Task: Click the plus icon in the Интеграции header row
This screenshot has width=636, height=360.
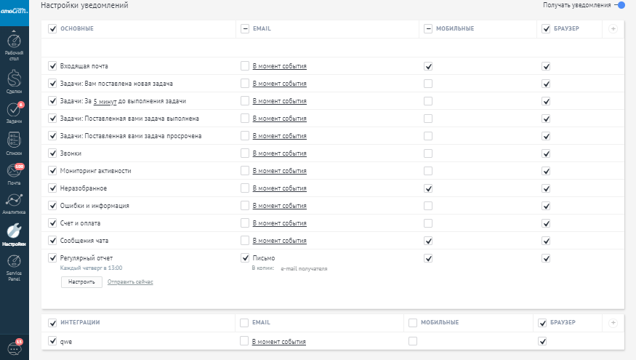Action: pos(613,322)
